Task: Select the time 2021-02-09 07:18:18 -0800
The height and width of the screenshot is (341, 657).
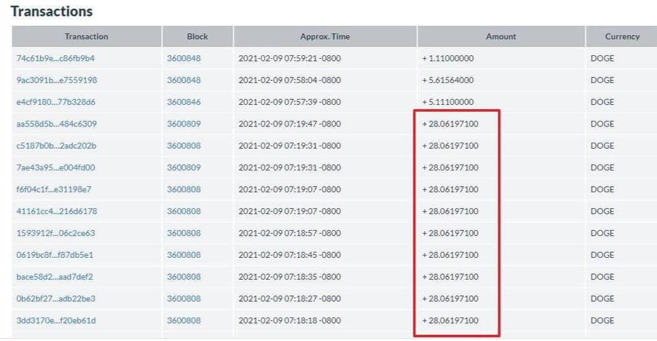Action: click(289, 320)
